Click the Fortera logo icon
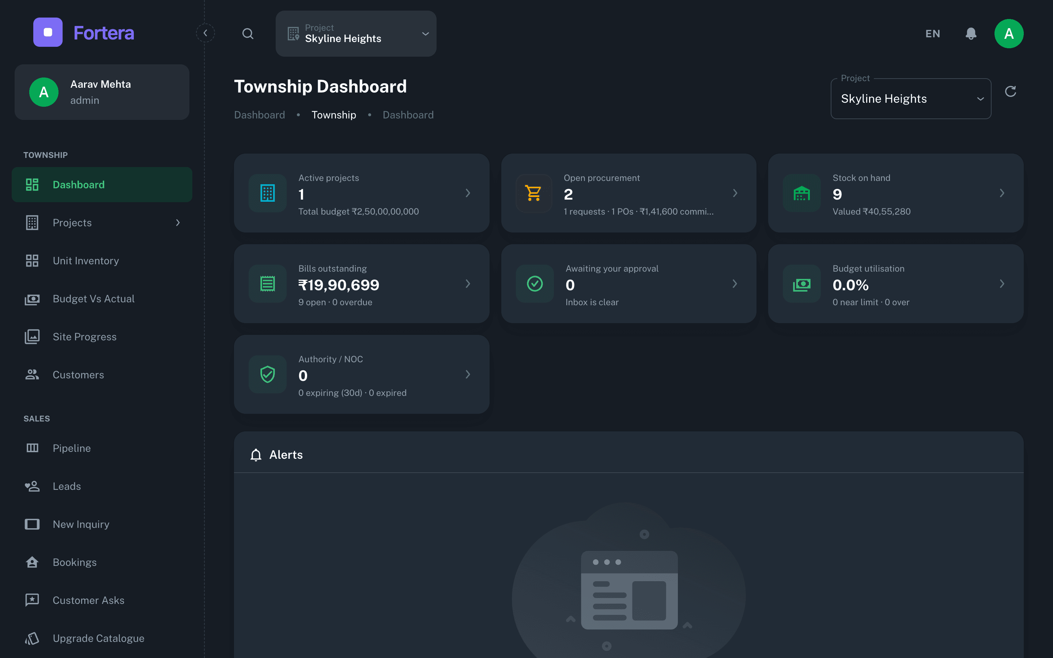 (48, 32)
